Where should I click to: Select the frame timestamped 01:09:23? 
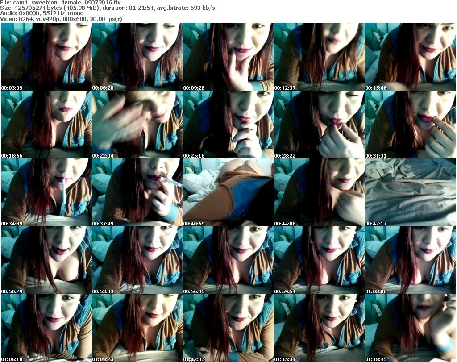(x=137, y=328)
